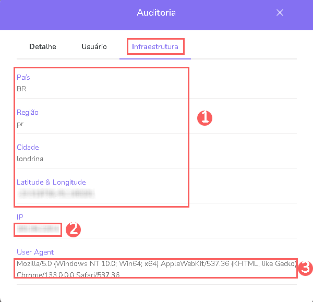Click the Latitude & Longitude label
The width and height of the screenshot is (313, 302).
click(x=51, y=182)
